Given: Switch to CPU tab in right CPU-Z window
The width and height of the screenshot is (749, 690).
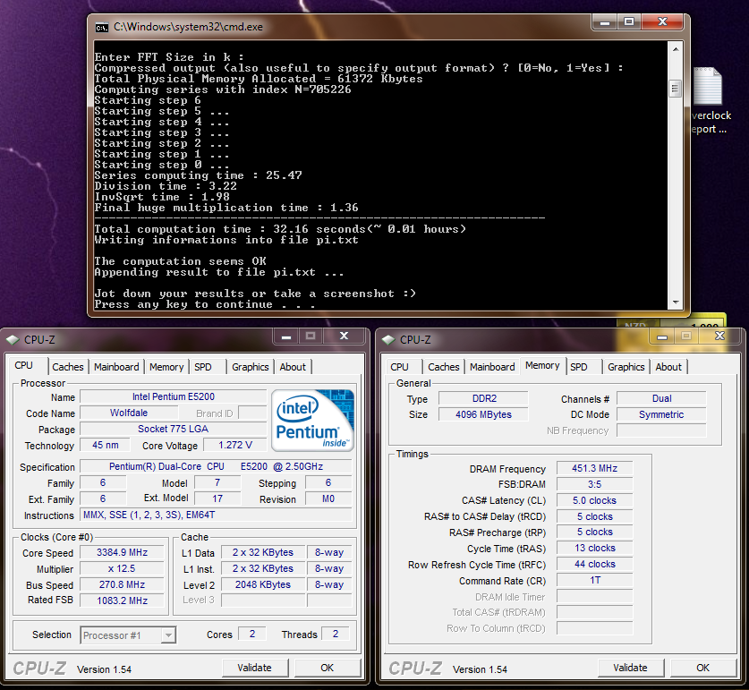Looking at the screenshot, I should click(x=399, y=367).
